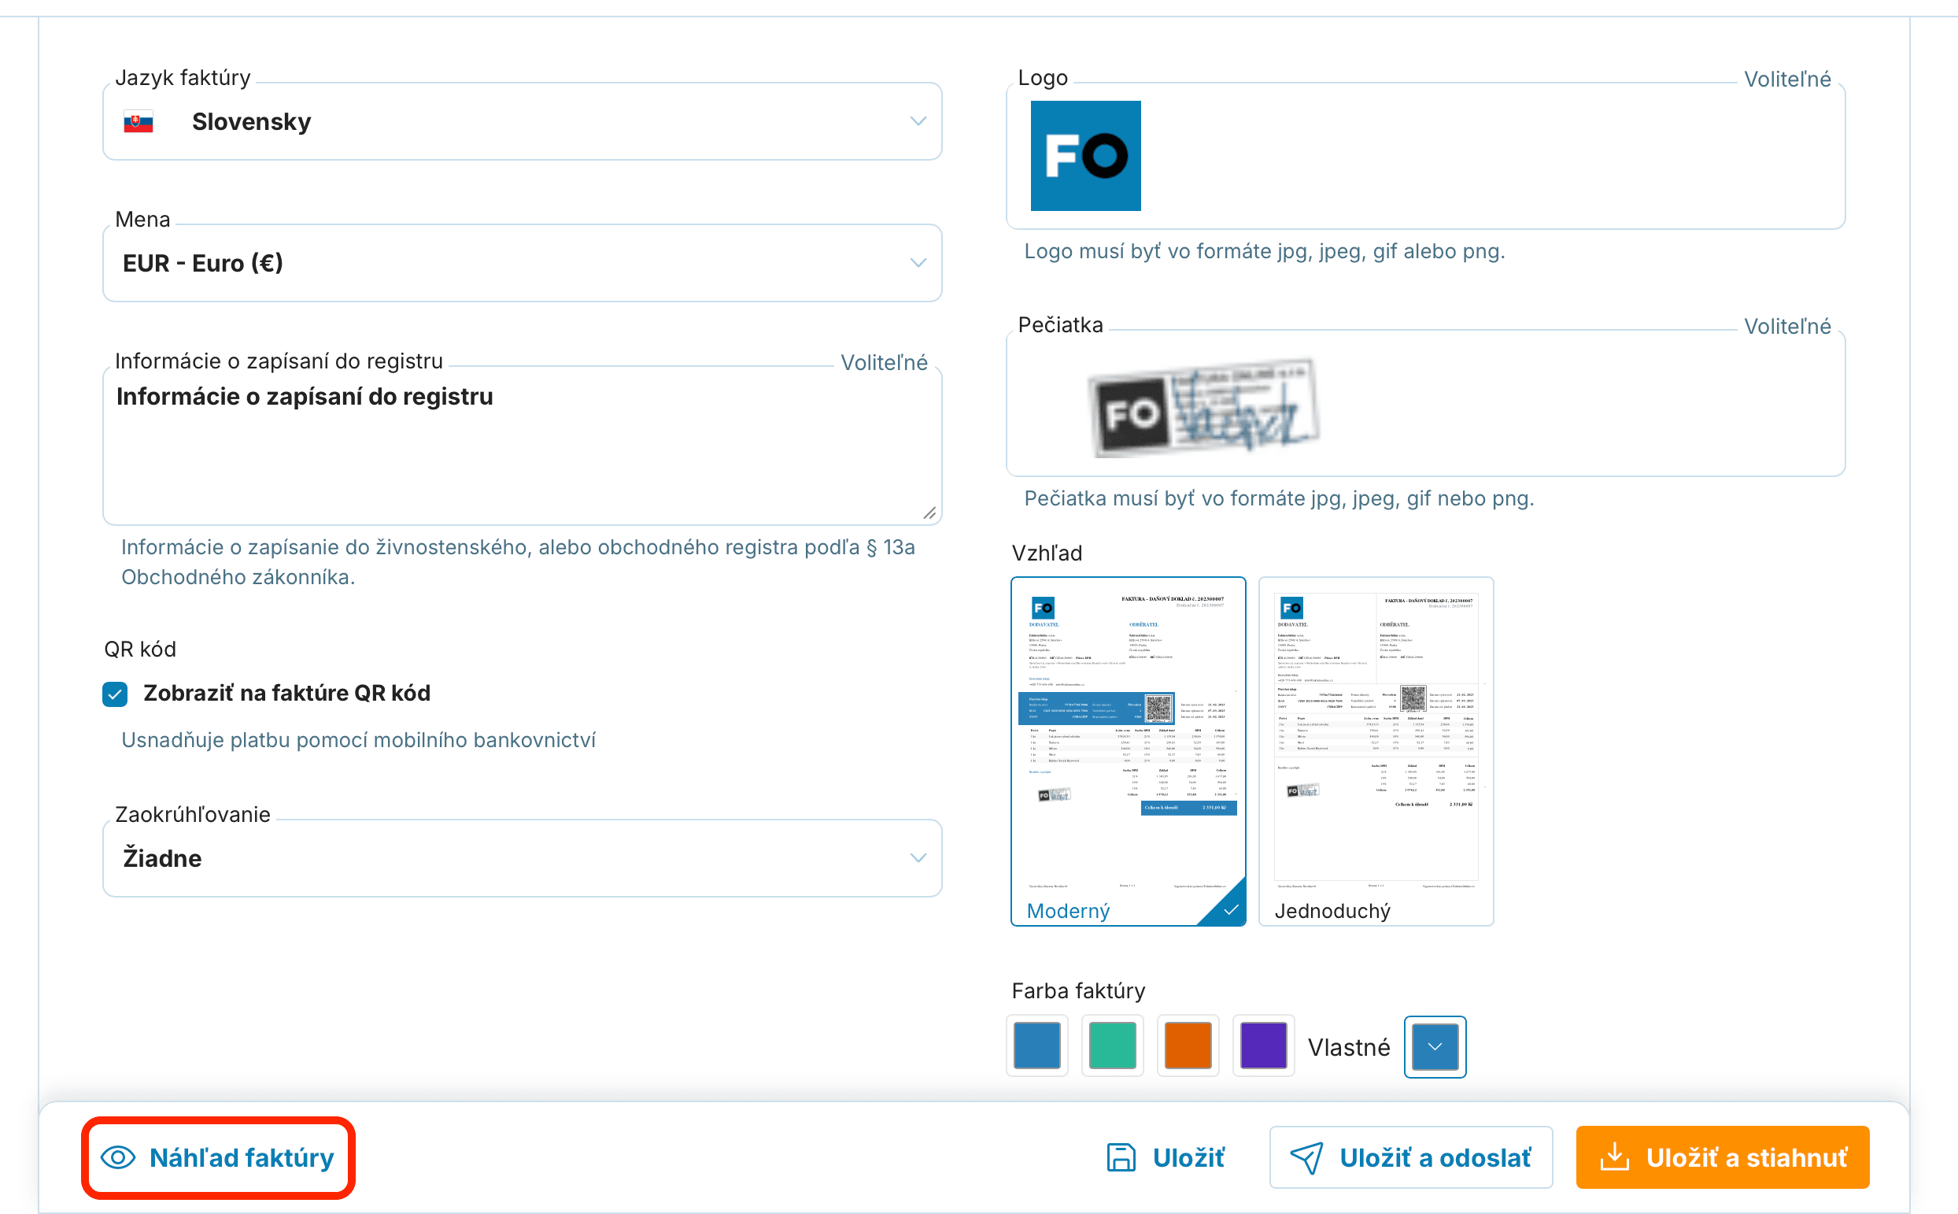Click the Pečiatka stamp image
Viewport: 1958px width, 1214px height.
tap(1203, 407)
